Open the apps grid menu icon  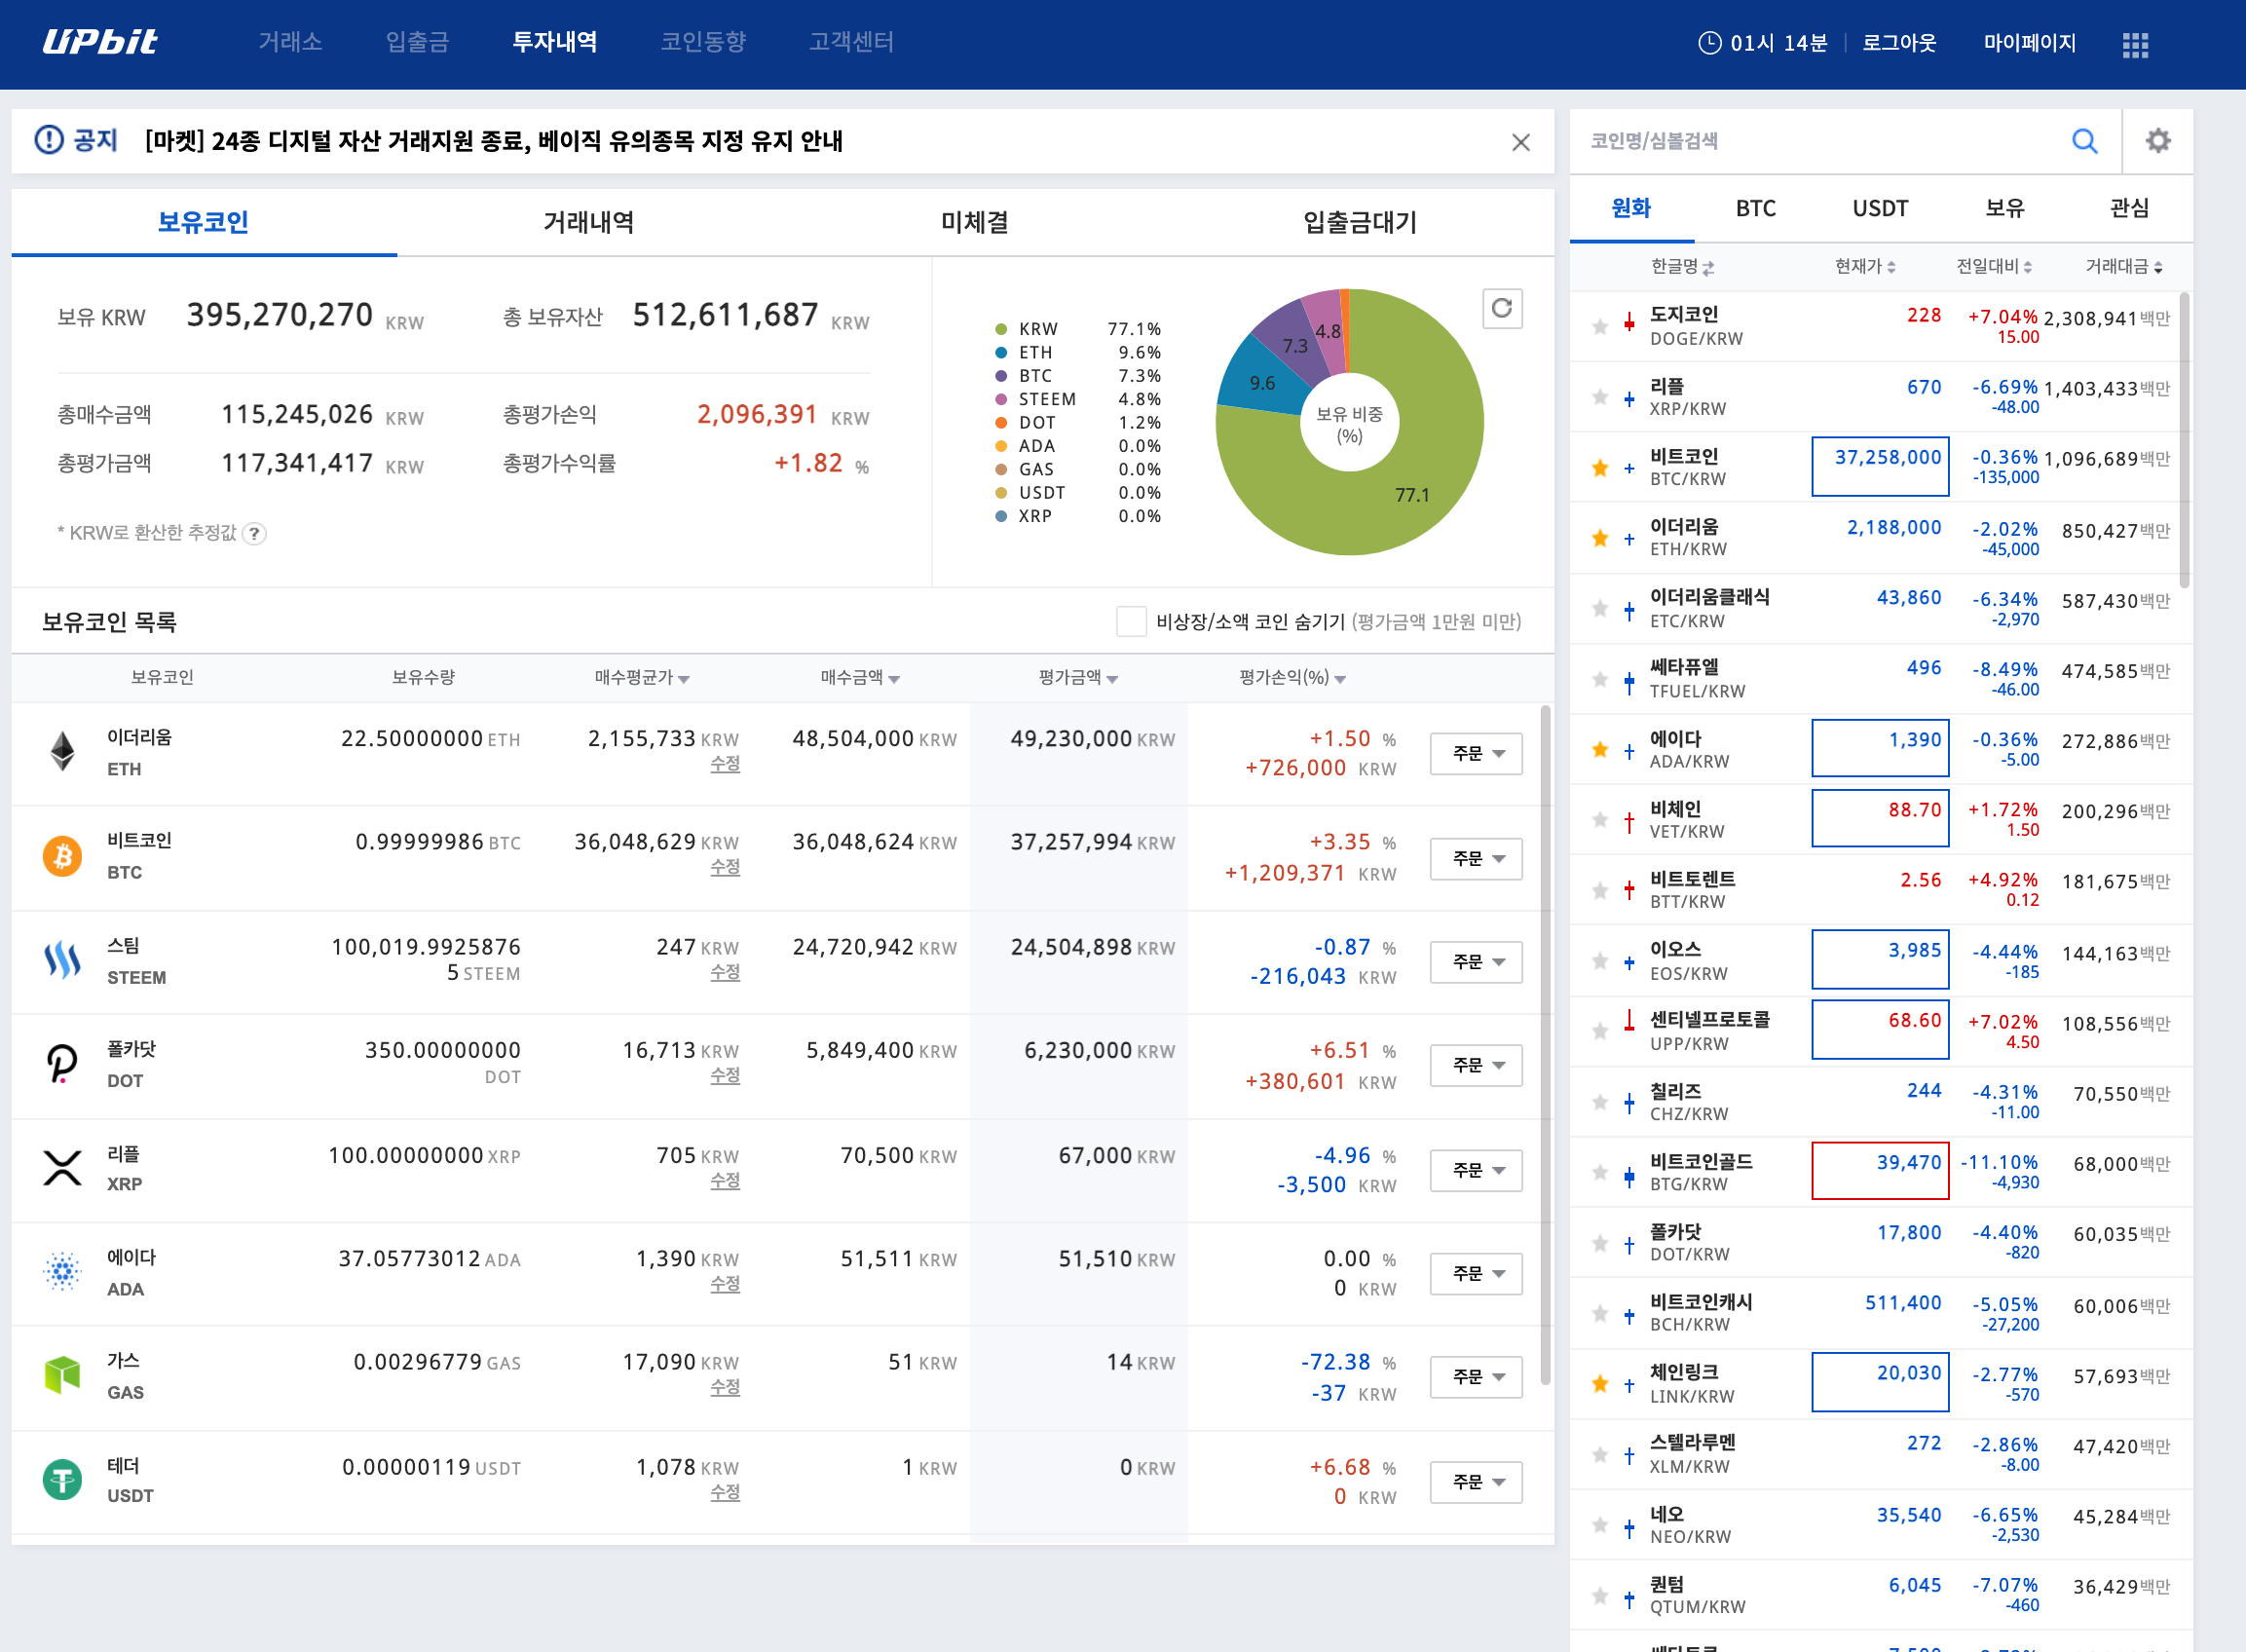pos(2135,44)
